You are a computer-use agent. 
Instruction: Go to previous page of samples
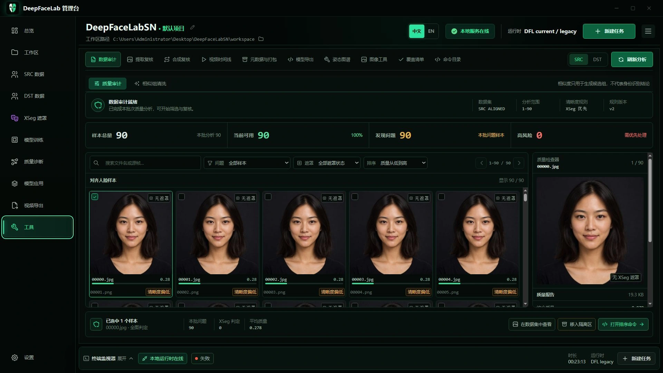[481, 163]
